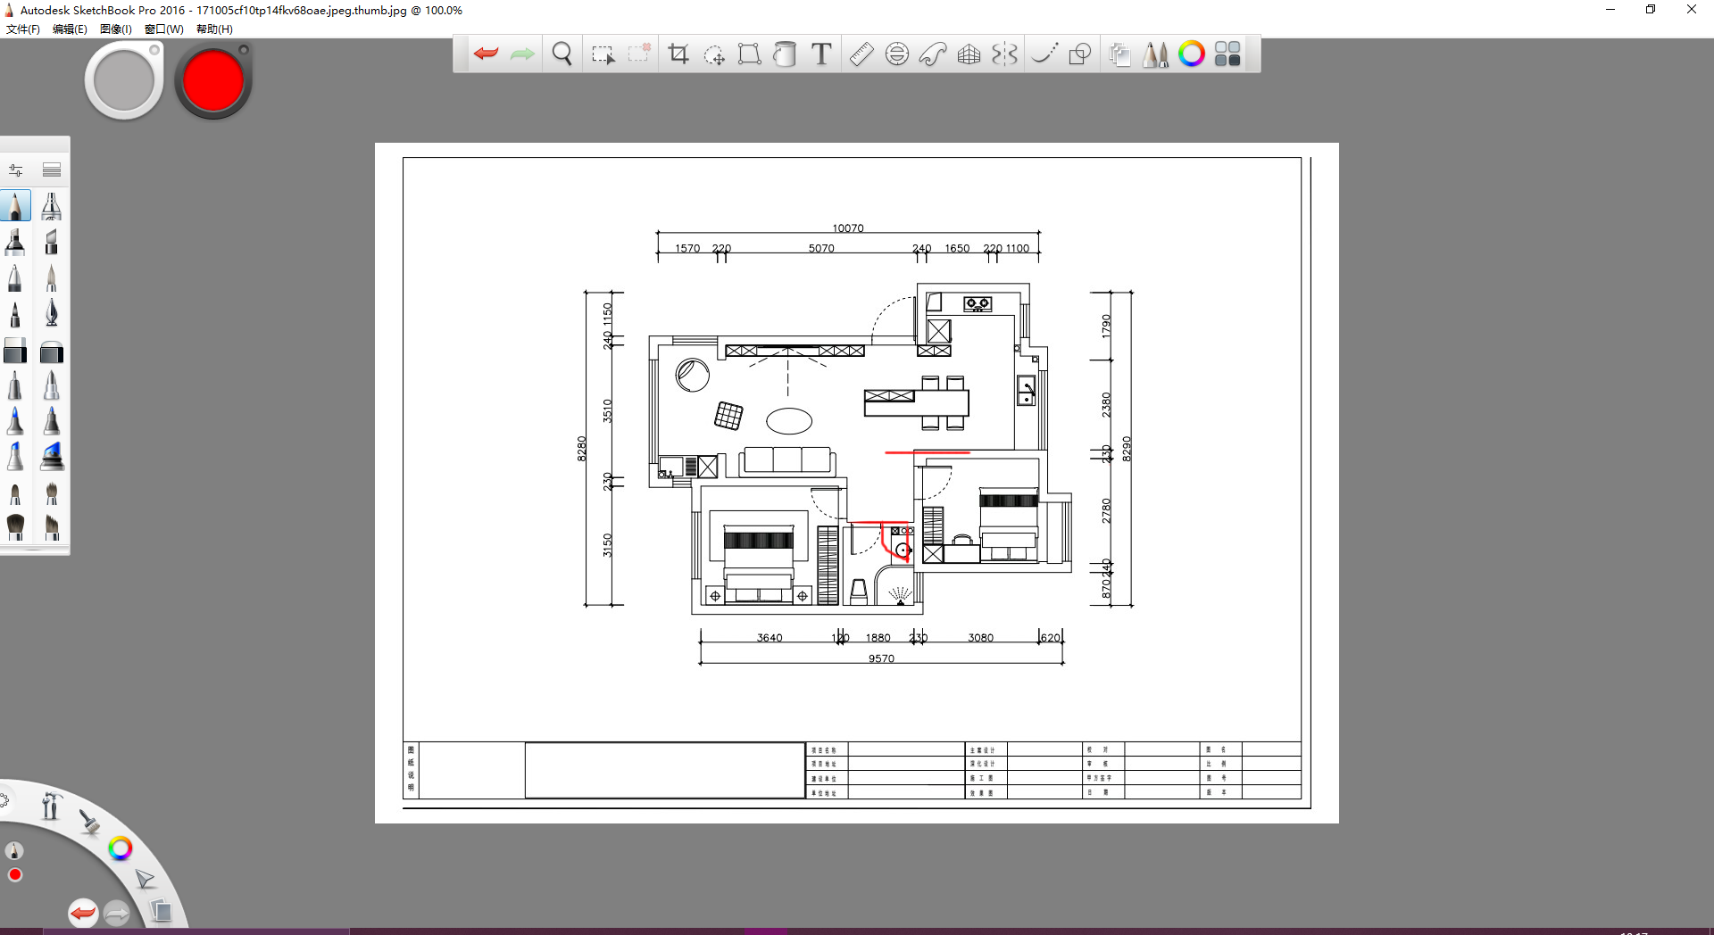Screen dimensions: 1714x935
Task: Click Undo button in the lagoon
Action: [83, 913]
